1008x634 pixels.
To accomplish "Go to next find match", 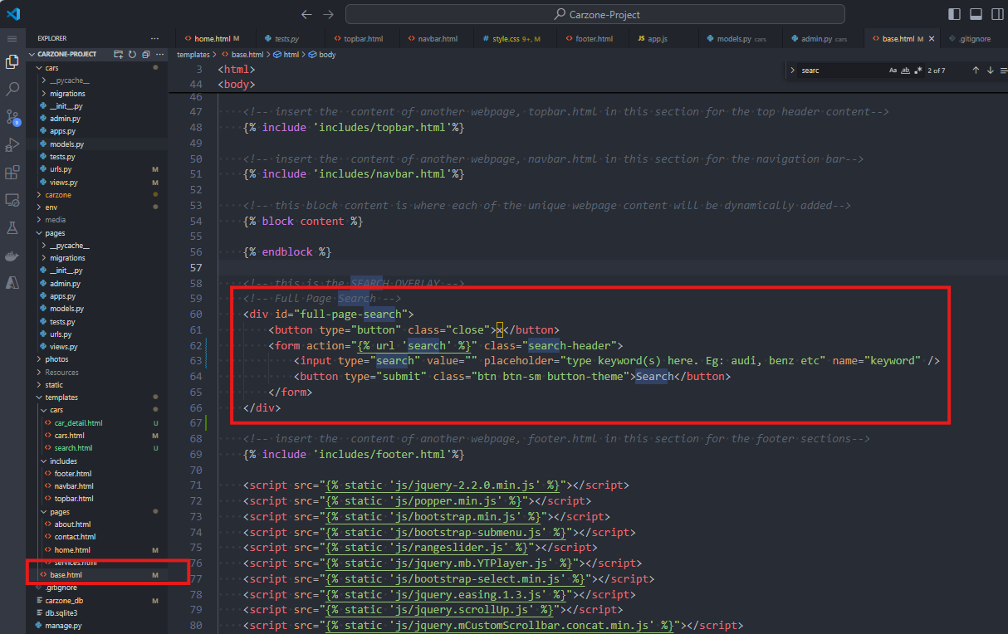I will point(991,71).
